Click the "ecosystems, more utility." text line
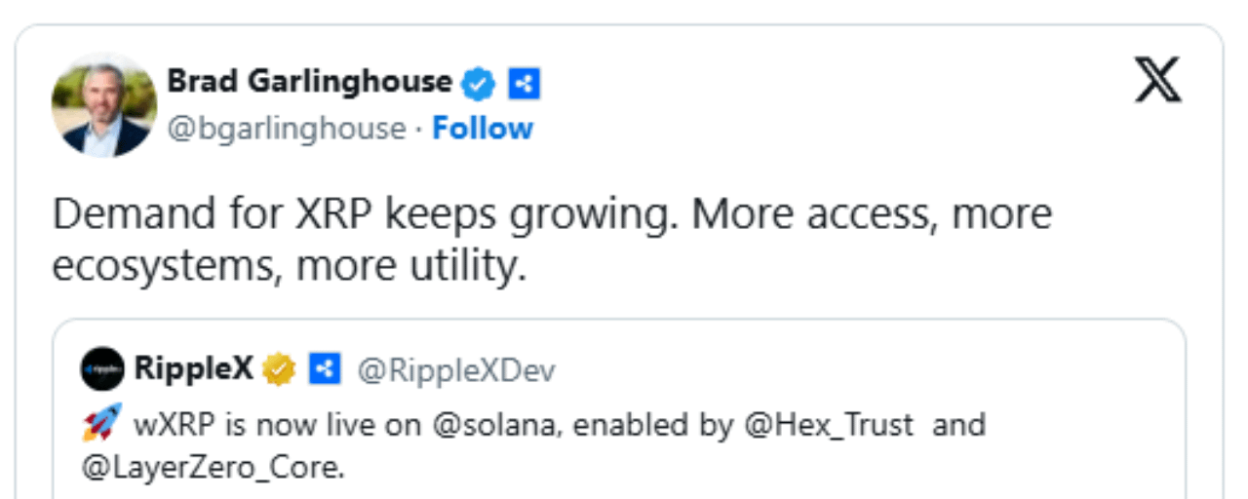Image resolution: width=1248 pixels, height=499 pixels. (289, 267)
